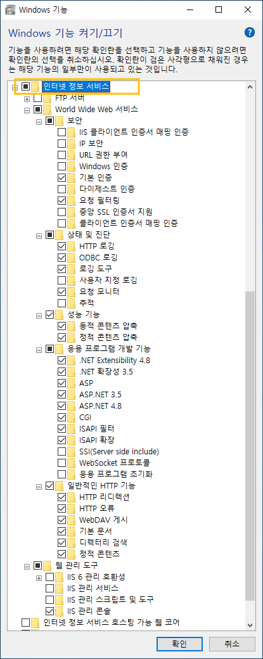Collapse the 응용 프로그램 개발 기능 node
This screenshot has height=659, width=263.
tap(39, 349)
